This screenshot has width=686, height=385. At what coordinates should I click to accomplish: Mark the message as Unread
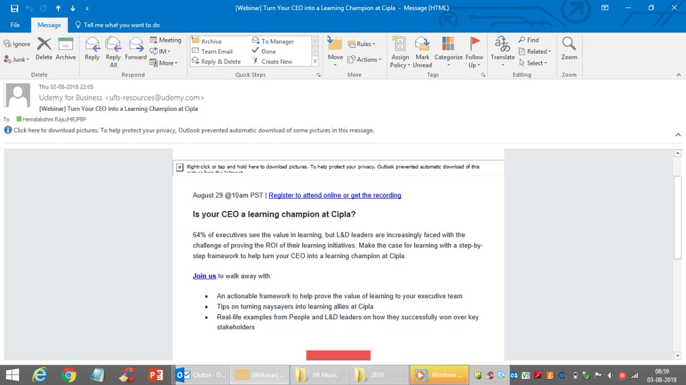coord(422,52)
